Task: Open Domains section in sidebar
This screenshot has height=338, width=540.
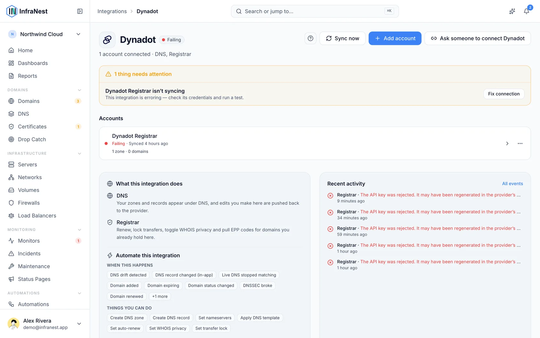Action: pos(45,101)
